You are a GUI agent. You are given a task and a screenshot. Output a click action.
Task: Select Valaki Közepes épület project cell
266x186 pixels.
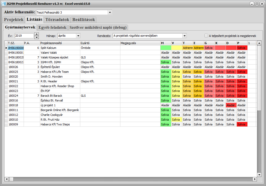point(60,57)
